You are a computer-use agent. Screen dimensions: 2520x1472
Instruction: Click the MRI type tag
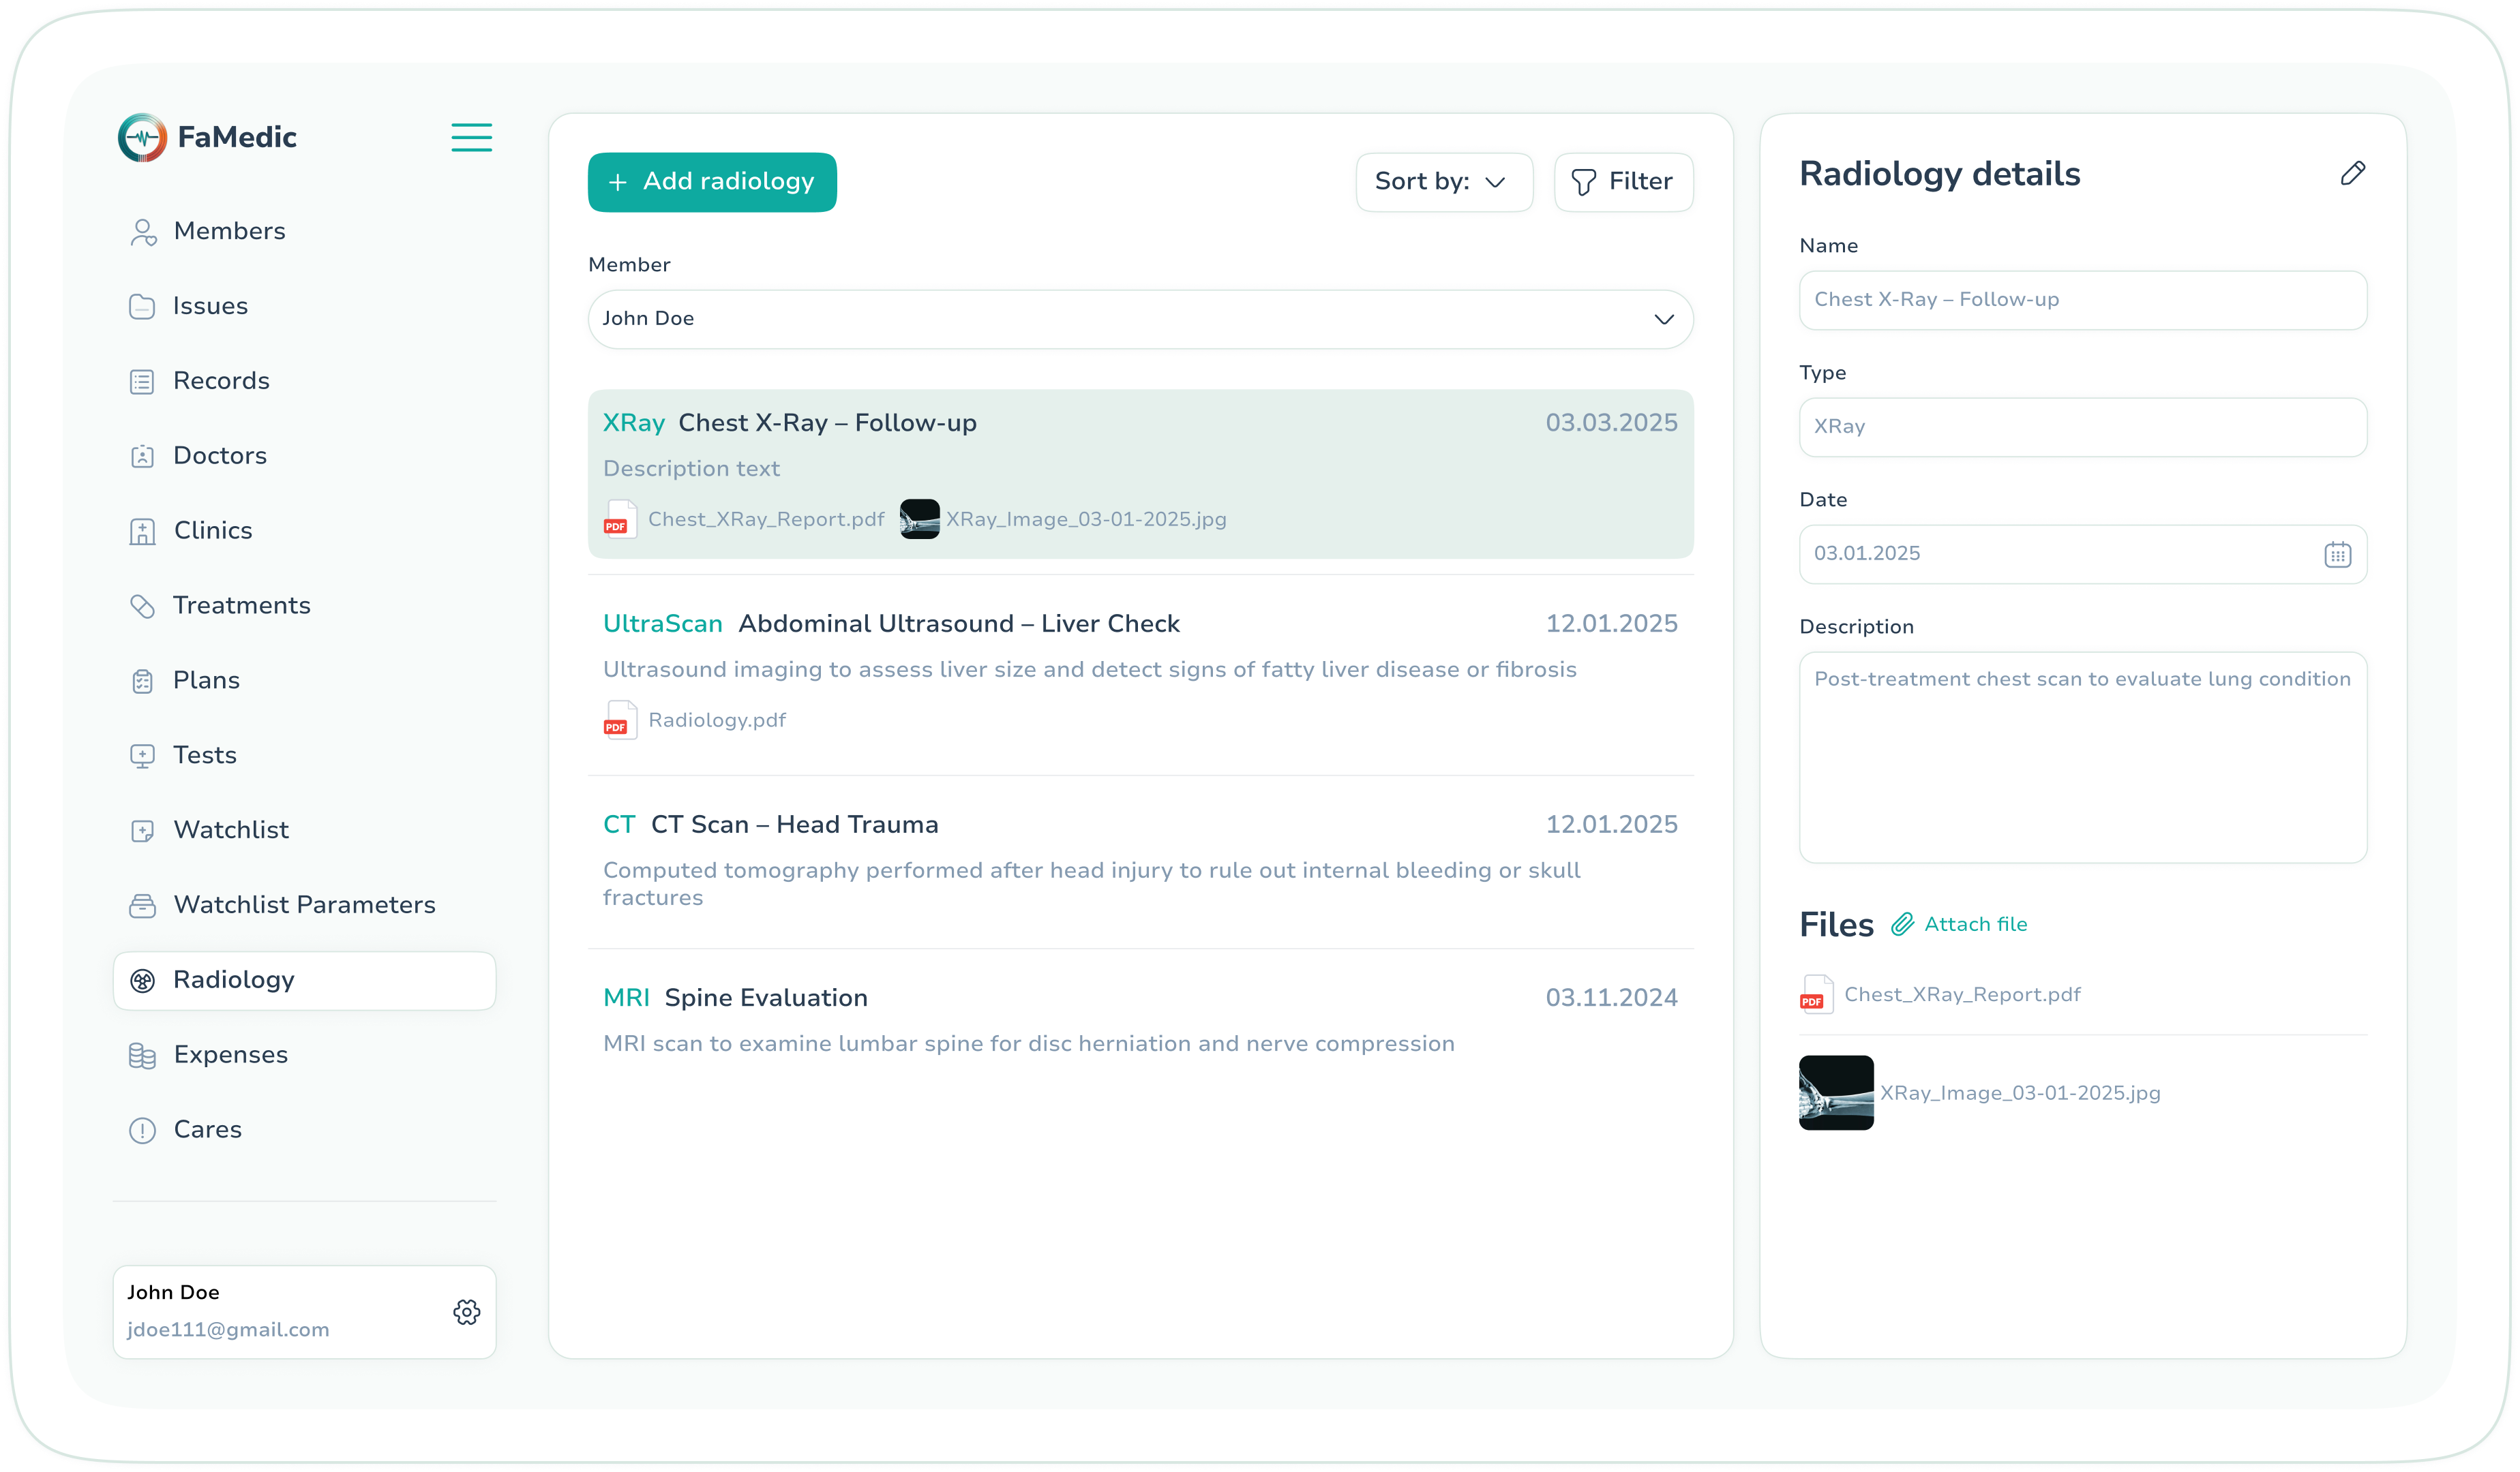tap(626, 997)
